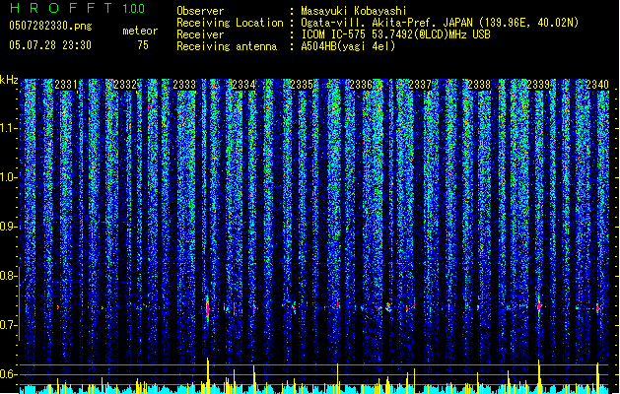Click time marker 2336
The image size is (620, 394).
(361, 84)
